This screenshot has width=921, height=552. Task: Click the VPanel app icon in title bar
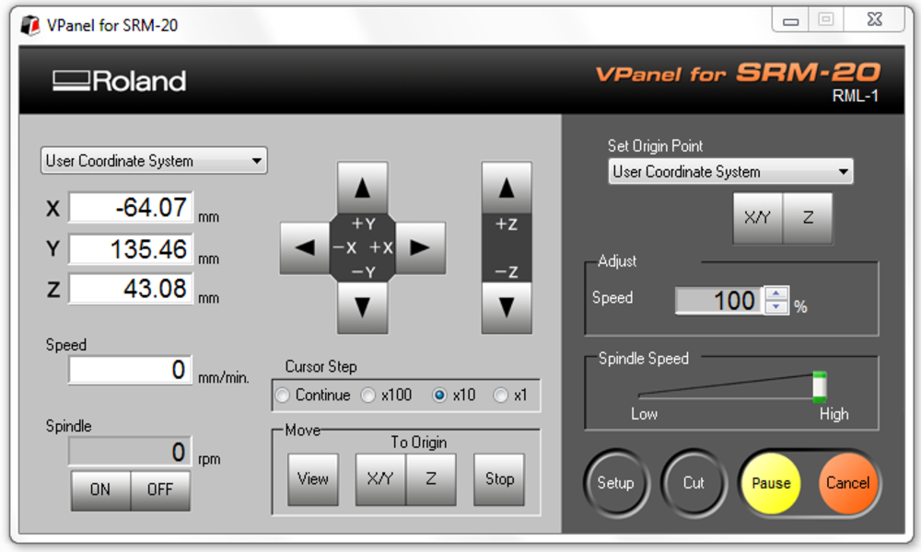click(x=30, y=25)
